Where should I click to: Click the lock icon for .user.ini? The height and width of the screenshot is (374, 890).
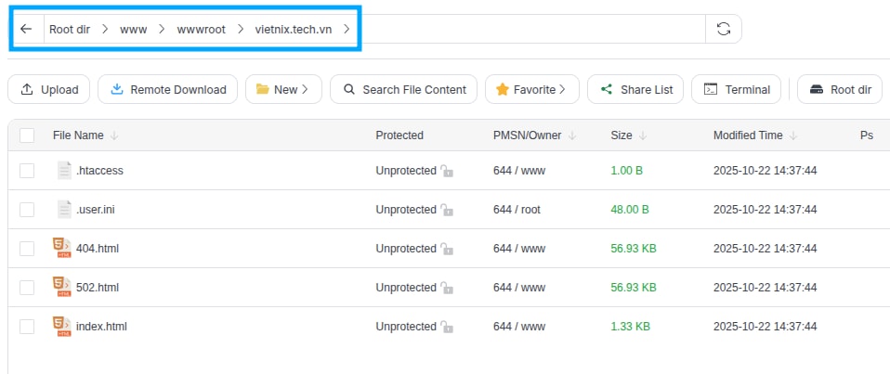coord(447,210)
